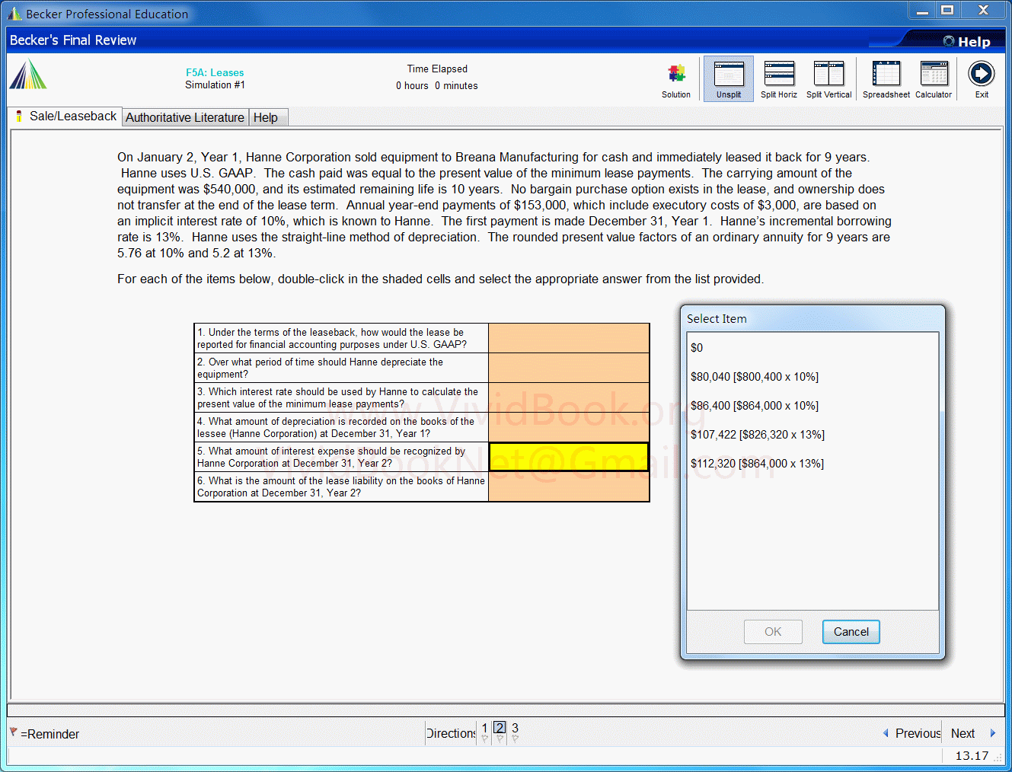
Task: Open the Sale/Leaseback tab
Action: [x=65, y=116]
